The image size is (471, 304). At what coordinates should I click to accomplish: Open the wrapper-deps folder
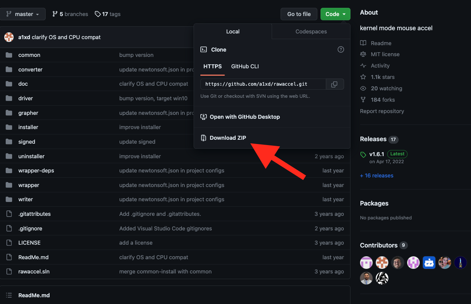pos(36,171)
